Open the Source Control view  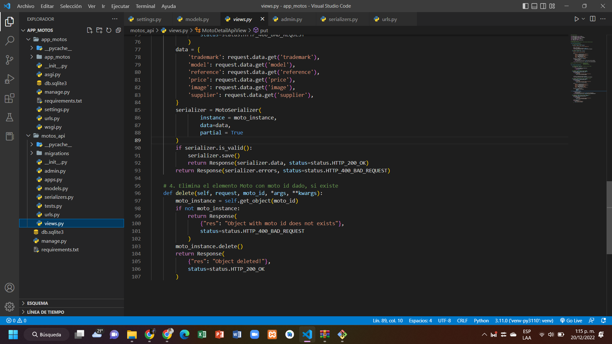(x=10, y=60)
